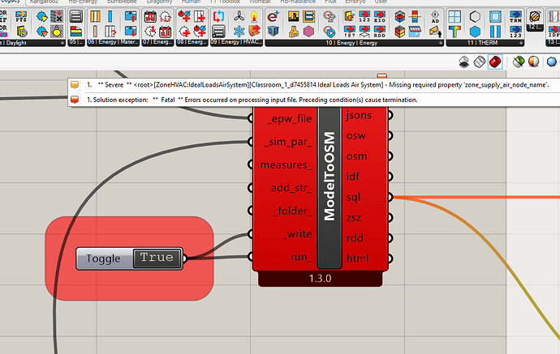This screenshot has height=354, width=560.
Task: Click the circle play-button run icon
Action: coord(329,32)
